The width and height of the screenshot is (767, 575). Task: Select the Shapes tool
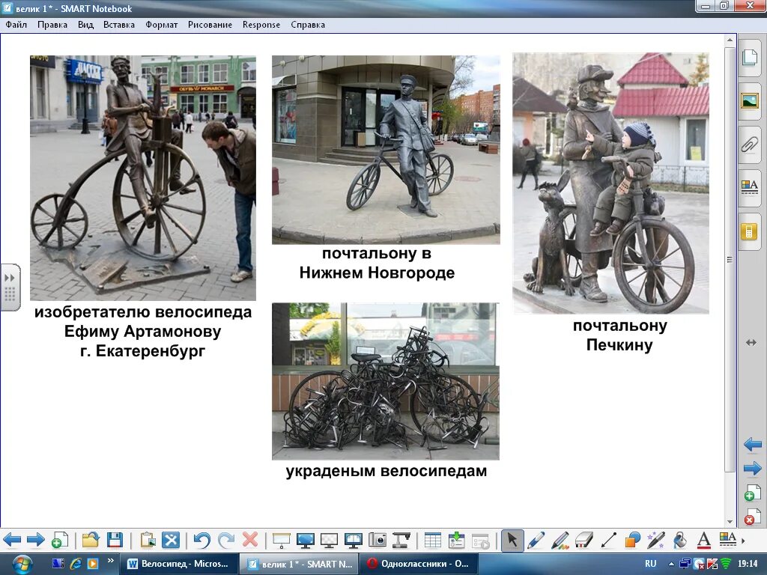(x=632, y=541)
